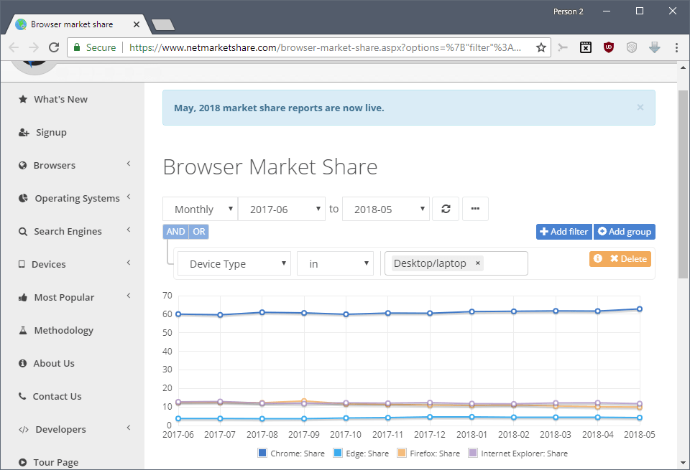Click the browser forward arrow
This screenshot has height=470, width=690.
34,47
